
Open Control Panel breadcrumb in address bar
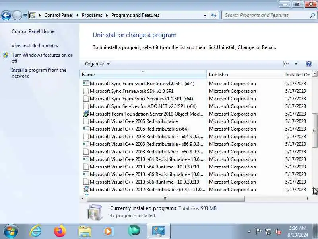[x=58, y=15]
